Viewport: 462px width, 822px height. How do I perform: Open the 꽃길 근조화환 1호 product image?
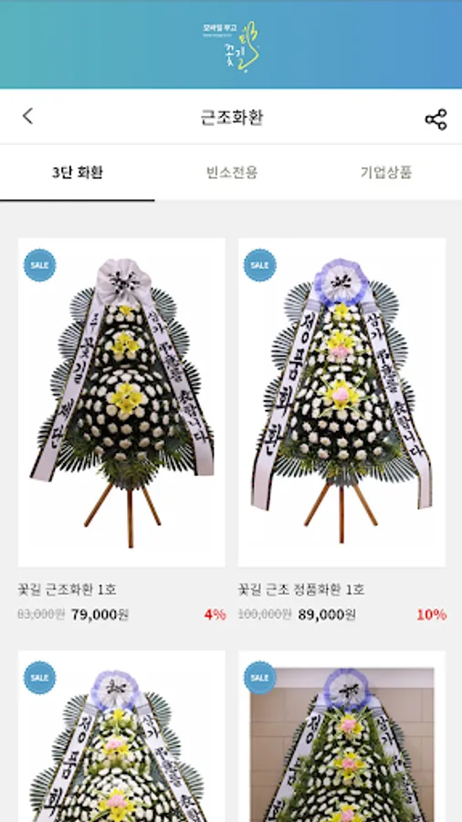pyautogui.click(x=121, y=402)
